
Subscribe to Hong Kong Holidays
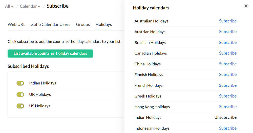pyautogui.click(x=228, y=107)
